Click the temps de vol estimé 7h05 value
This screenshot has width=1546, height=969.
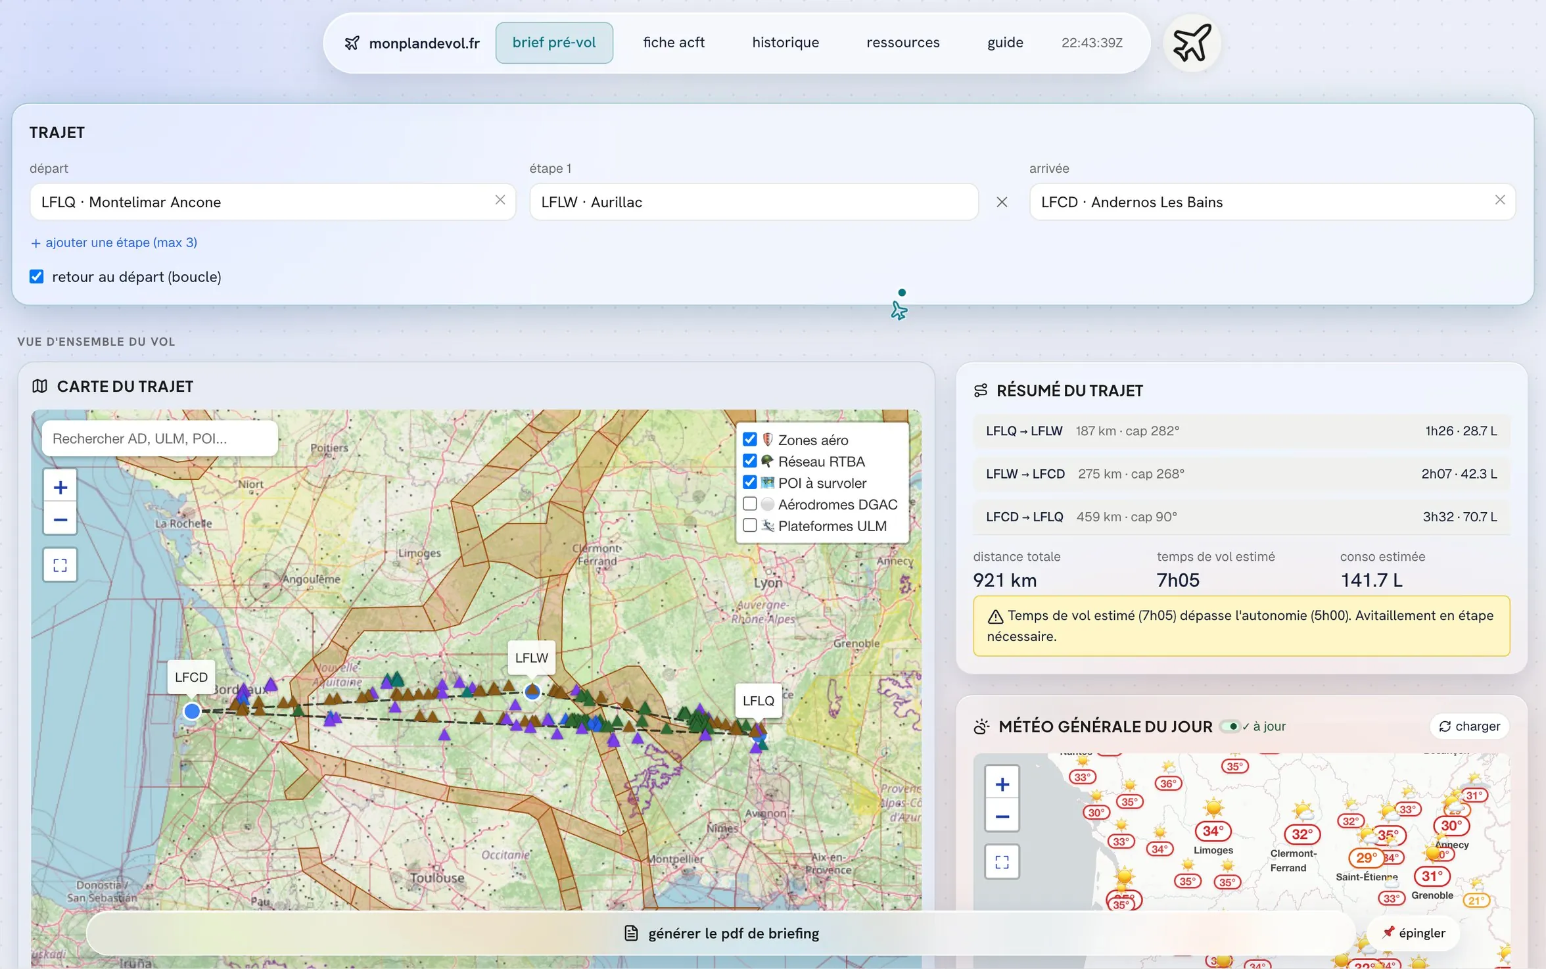click(x=1178, y=580)
